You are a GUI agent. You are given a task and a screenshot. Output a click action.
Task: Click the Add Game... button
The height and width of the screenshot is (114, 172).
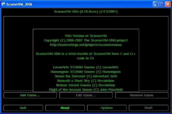[30, 95]
